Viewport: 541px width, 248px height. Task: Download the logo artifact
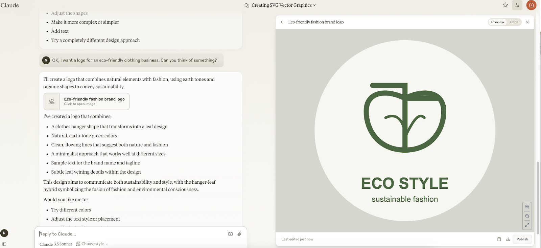pos(508,239)
